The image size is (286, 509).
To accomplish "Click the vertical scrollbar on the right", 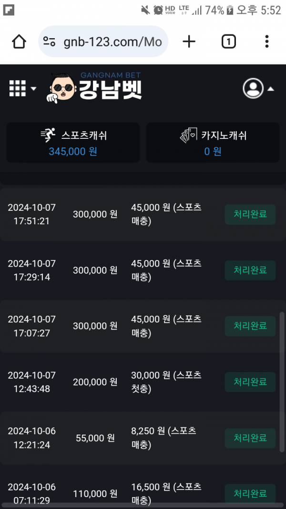I will pos(281,382).
